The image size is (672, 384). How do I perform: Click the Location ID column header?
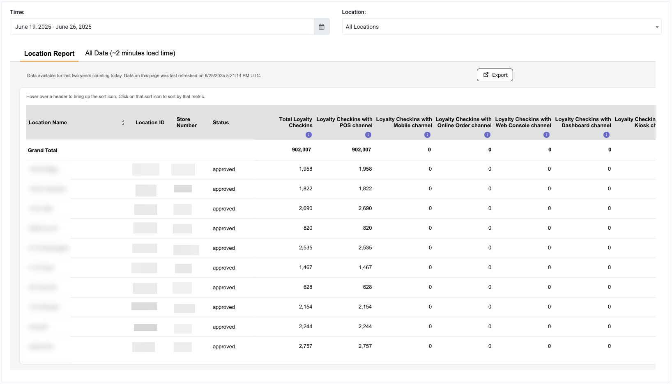pyautogui.click(x=150, y=123)
